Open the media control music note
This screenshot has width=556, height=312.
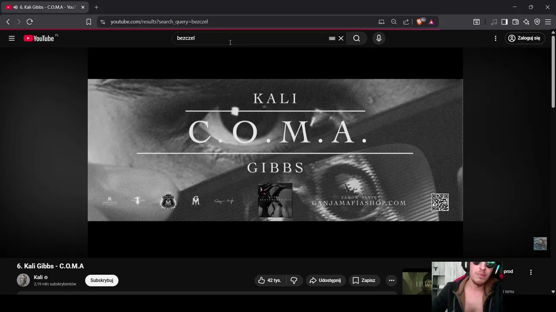pos(494,22)
